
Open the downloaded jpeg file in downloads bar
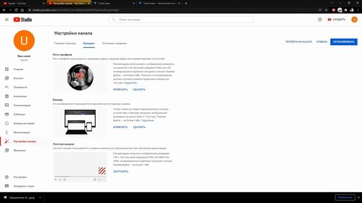19,197
